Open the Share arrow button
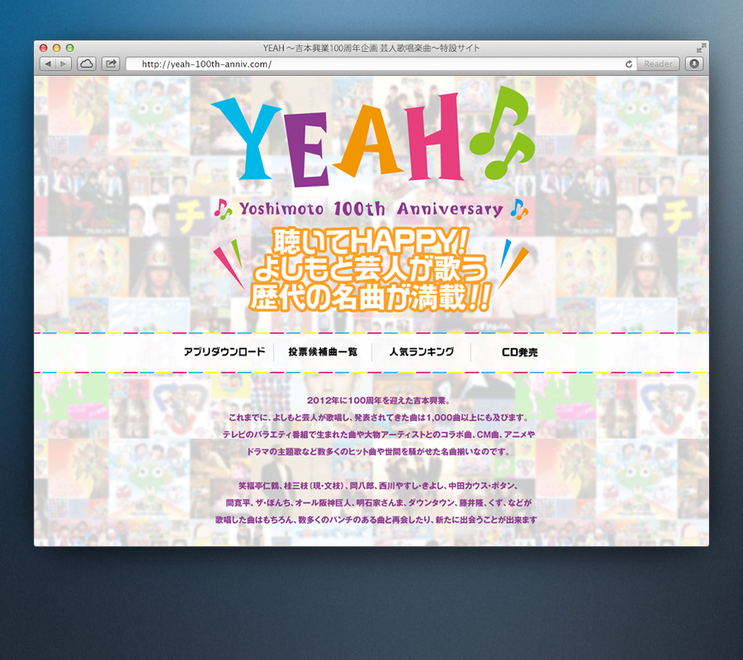 [x=111, y=64]
